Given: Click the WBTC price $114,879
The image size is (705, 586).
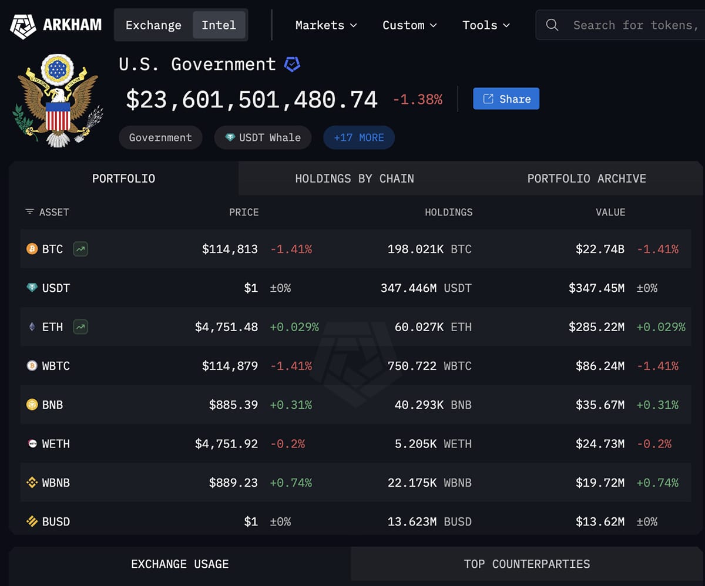Looking at the screenshot, I should (230, 366).
